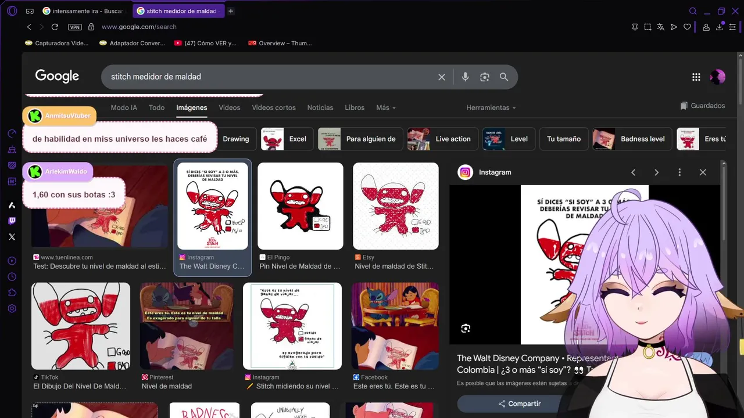Open the downloads icon
This screenshot has height=418, width=744.
(720, 27)
